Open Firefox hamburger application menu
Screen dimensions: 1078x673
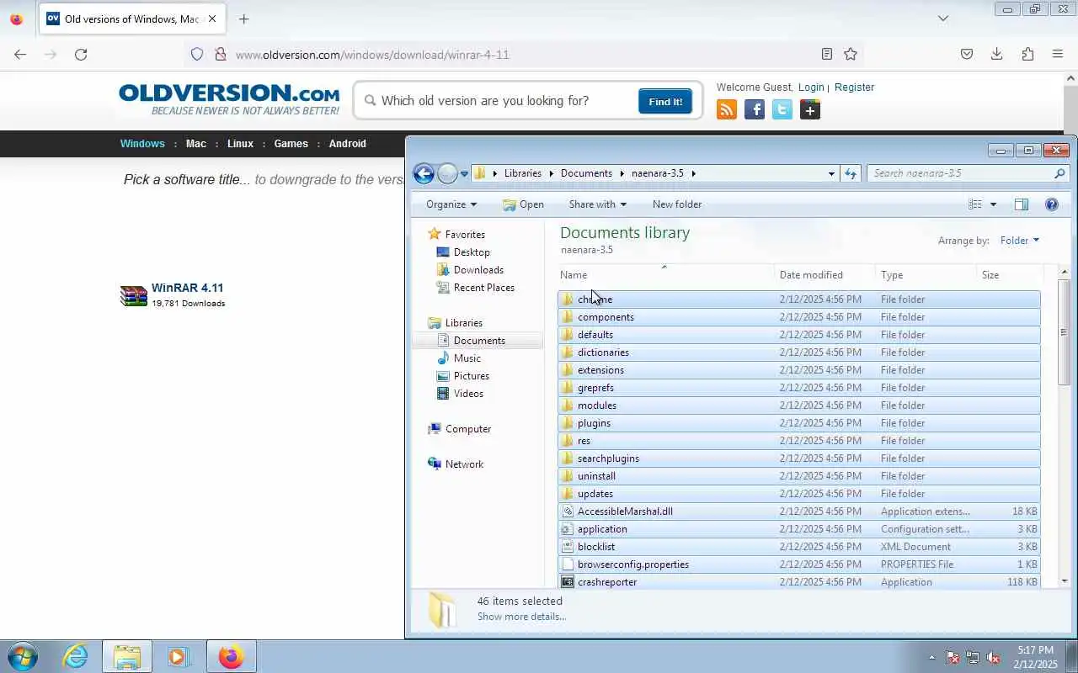(1058, 55)
